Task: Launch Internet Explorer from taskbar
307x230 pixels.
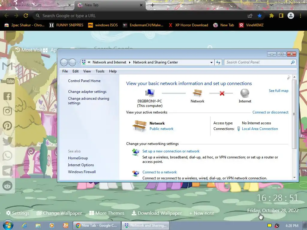Action: pyautogui.click(x=24, y=226)
